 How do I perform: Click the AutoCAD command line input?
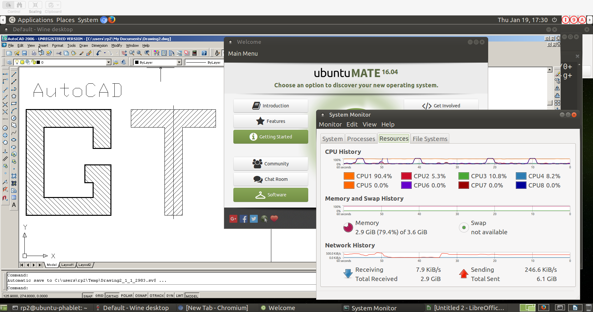(162, 288)
